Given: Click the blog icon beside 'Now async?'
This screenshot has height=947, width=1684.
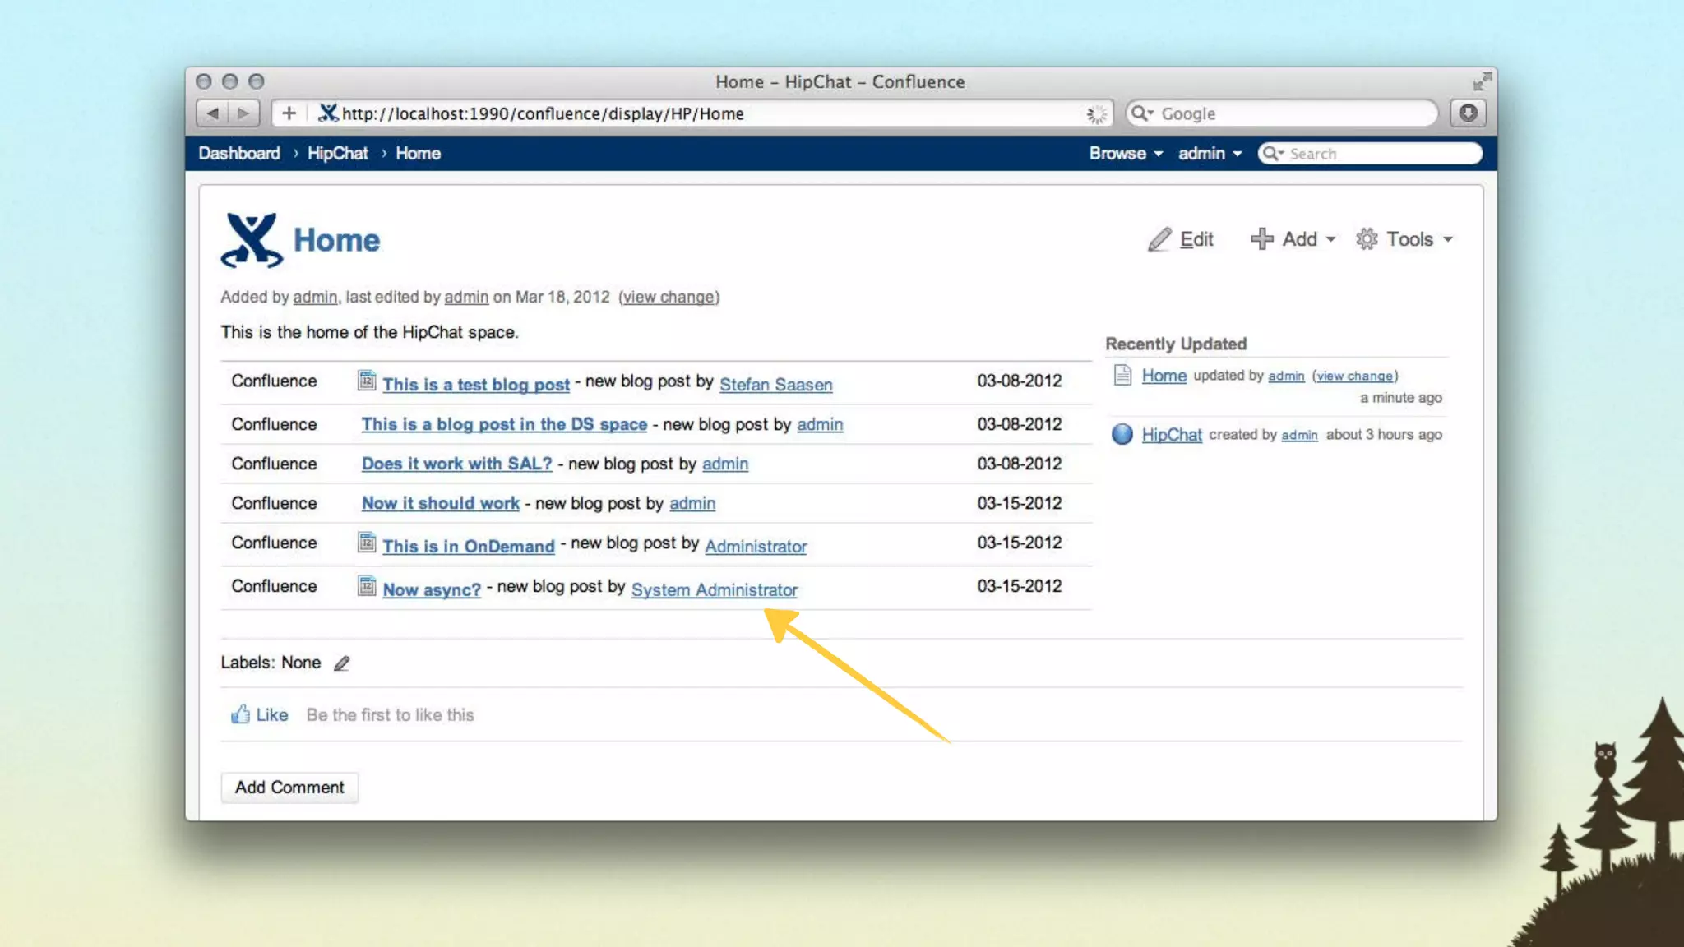Looking at the screenshot, I should click(367, 586).
